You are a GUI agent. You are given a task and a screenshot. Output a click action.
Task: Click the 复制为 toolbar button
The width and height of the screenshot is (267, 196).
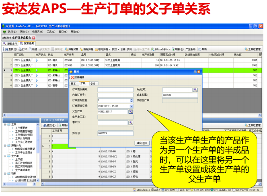click(44, 49)
